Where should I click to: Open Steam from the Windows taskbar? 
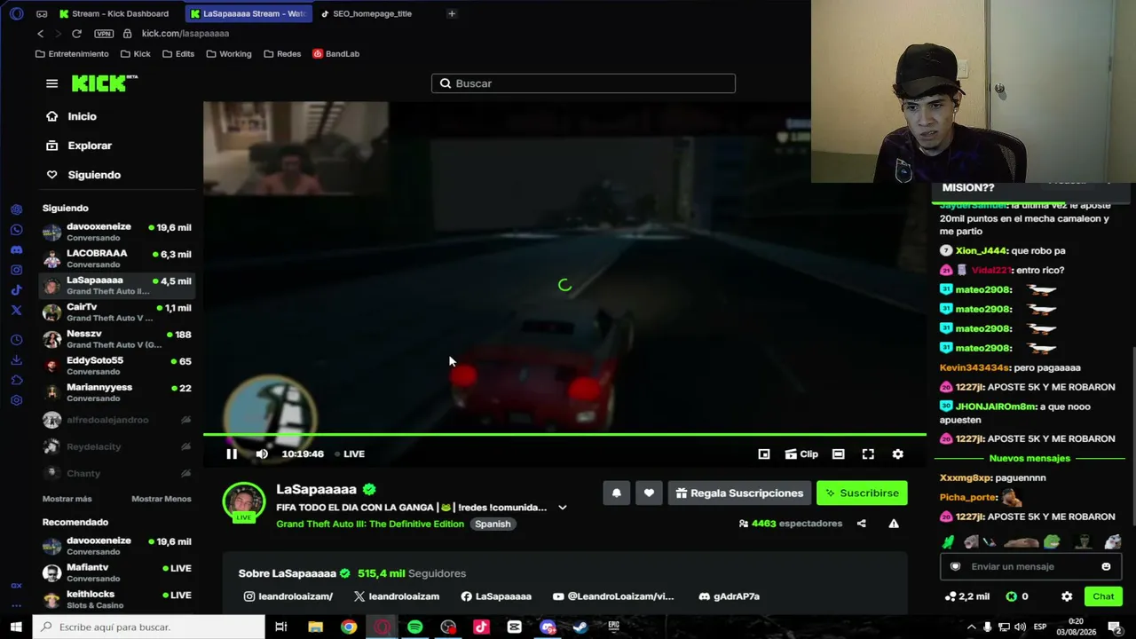tap(580, 627)
